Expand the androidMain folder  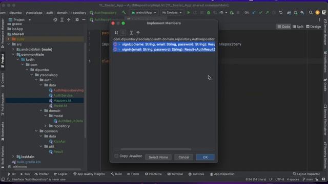tap(13, 50)
